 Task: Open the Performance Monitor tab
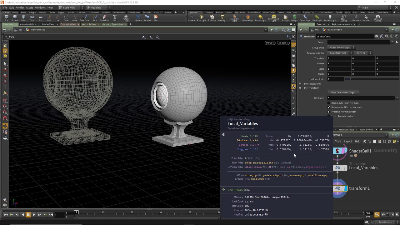[342, 24]
